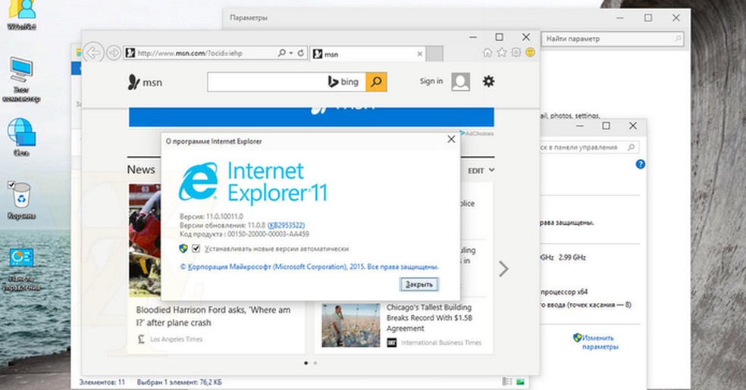Click the Harrison Ford crash photo
Screen dimensions: 746x390
[145, 240]
